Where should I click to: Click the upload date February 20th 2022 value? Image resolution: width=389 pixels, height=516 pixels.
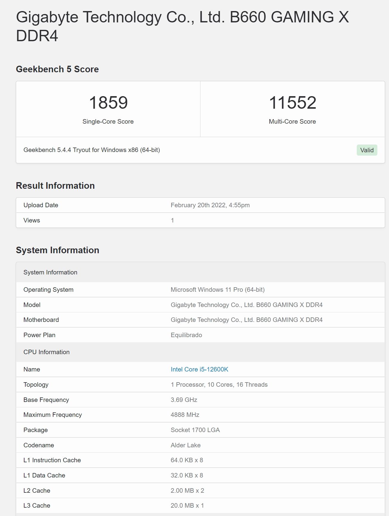[210, 205]
